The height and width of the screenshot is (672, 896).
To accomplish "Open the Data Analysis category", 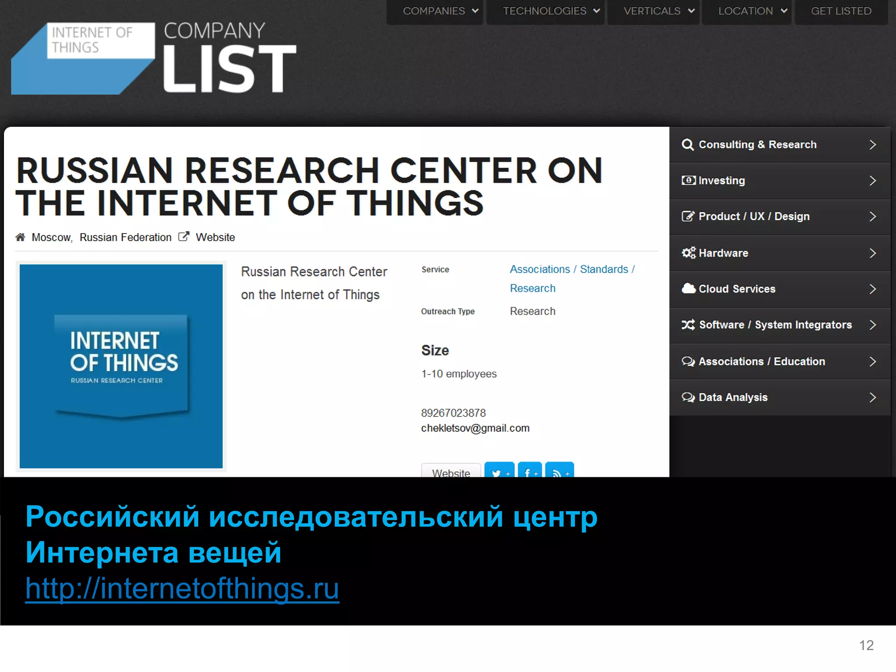I will [780, 398].
